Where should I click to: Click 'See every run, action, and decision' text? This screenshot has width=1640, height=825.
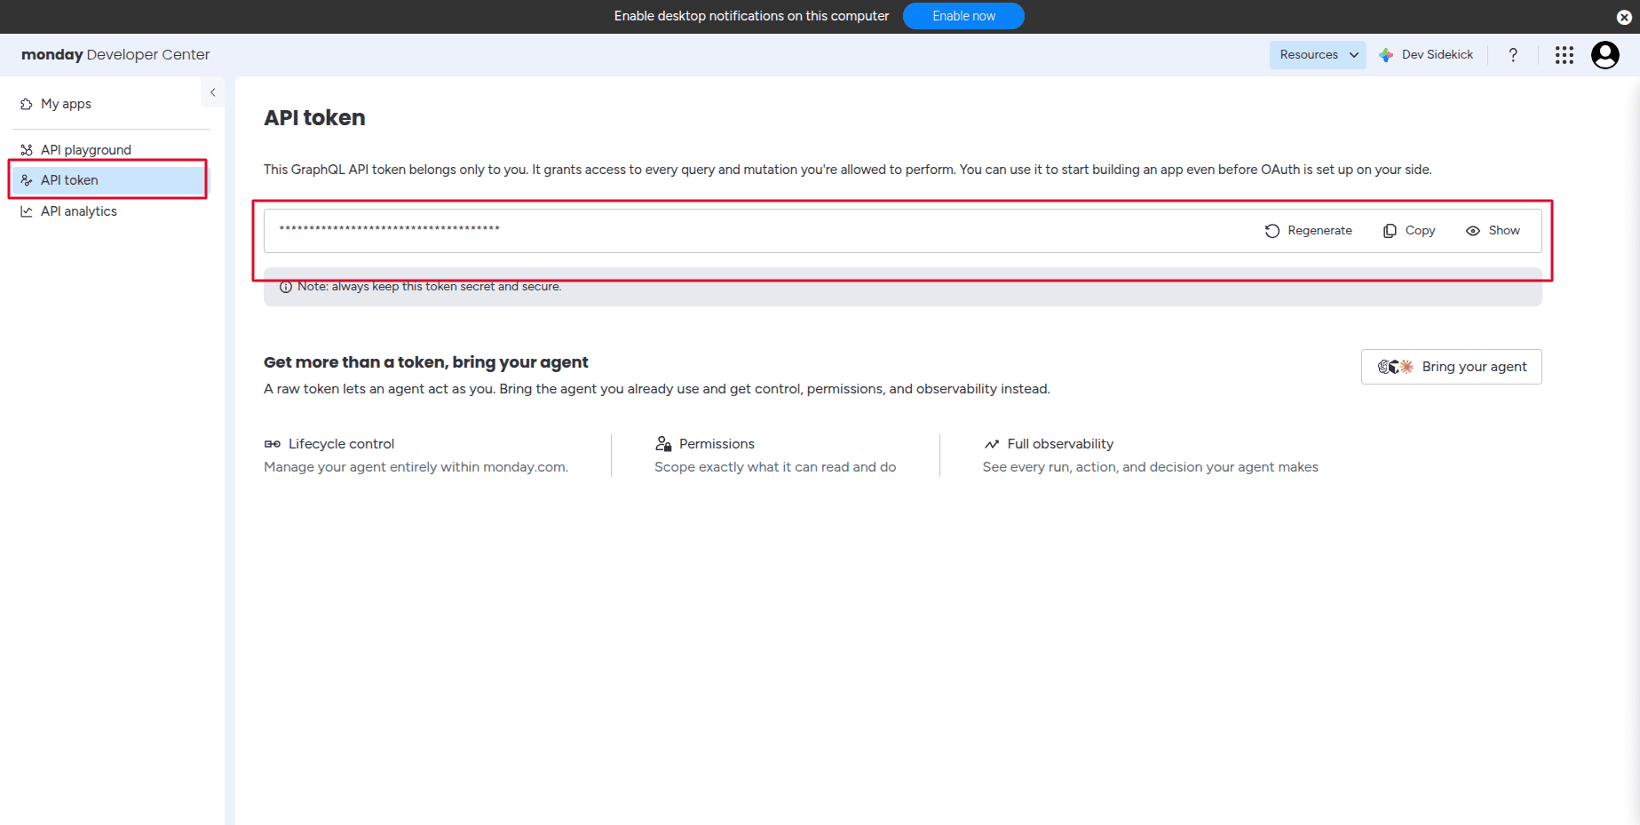tap(1151, 467)
